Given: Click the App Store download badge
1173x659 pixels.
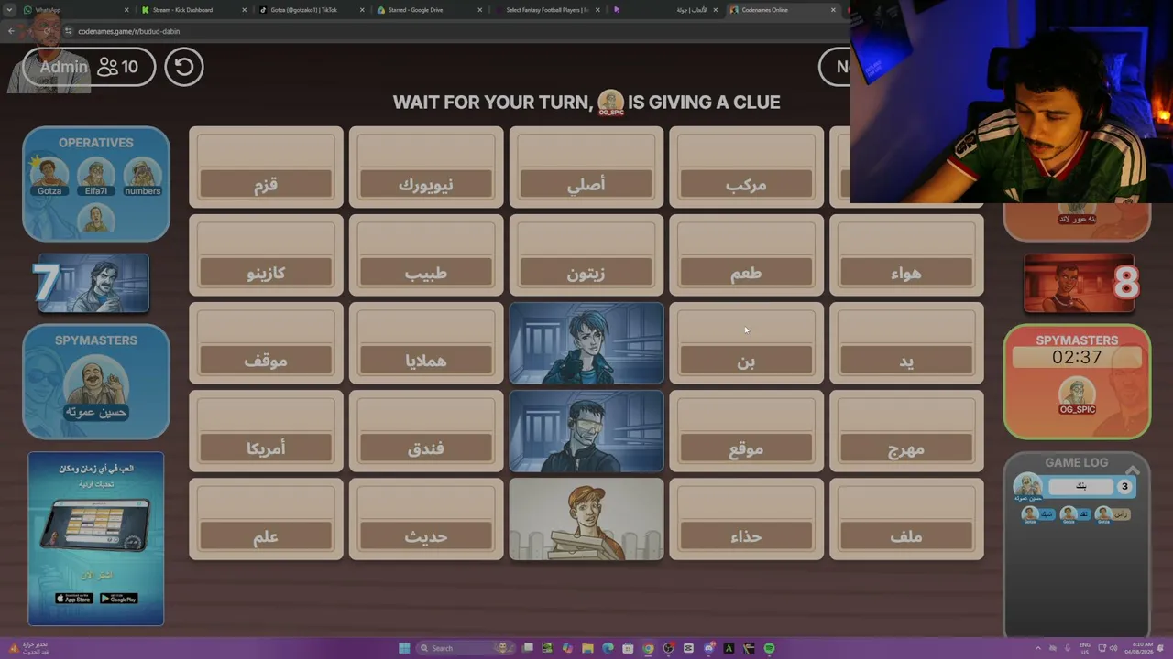Looking at the screenshot, I should tap(74, 599).
